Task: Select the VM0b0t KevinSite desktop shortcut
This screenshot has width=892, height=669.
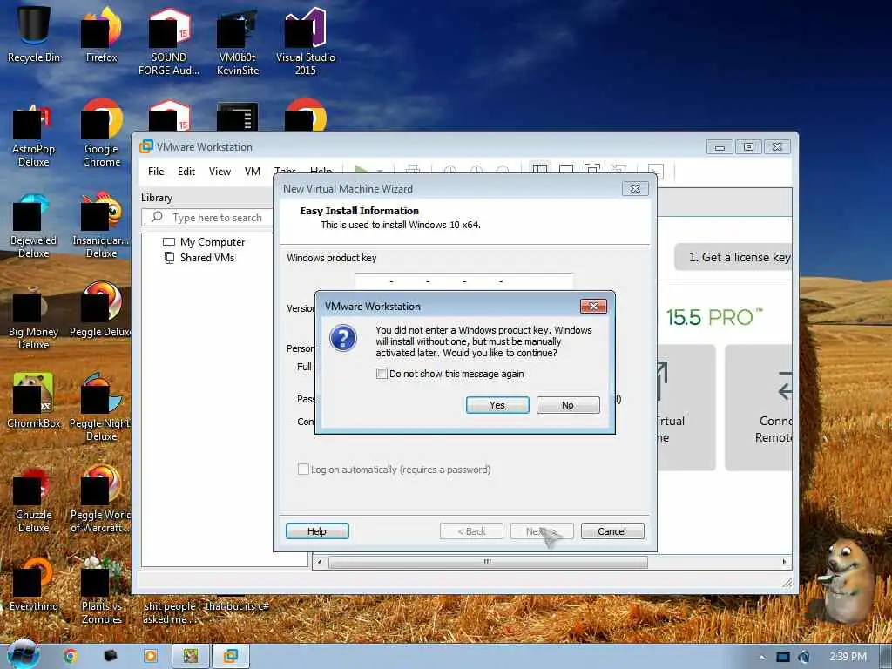Action: point(237,40)
